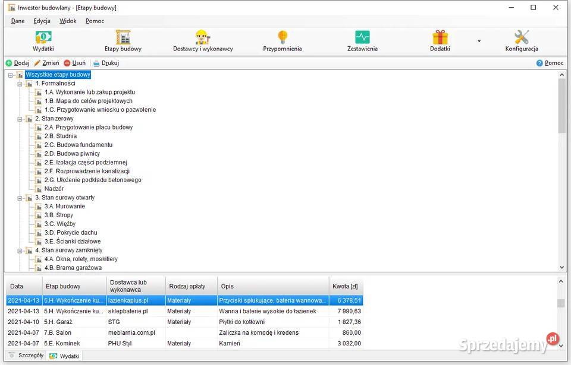Collapse the 3. Stan surowy otwarty branch
The image size is (571, 365).
pyautogui.click(x=20, y=198)
